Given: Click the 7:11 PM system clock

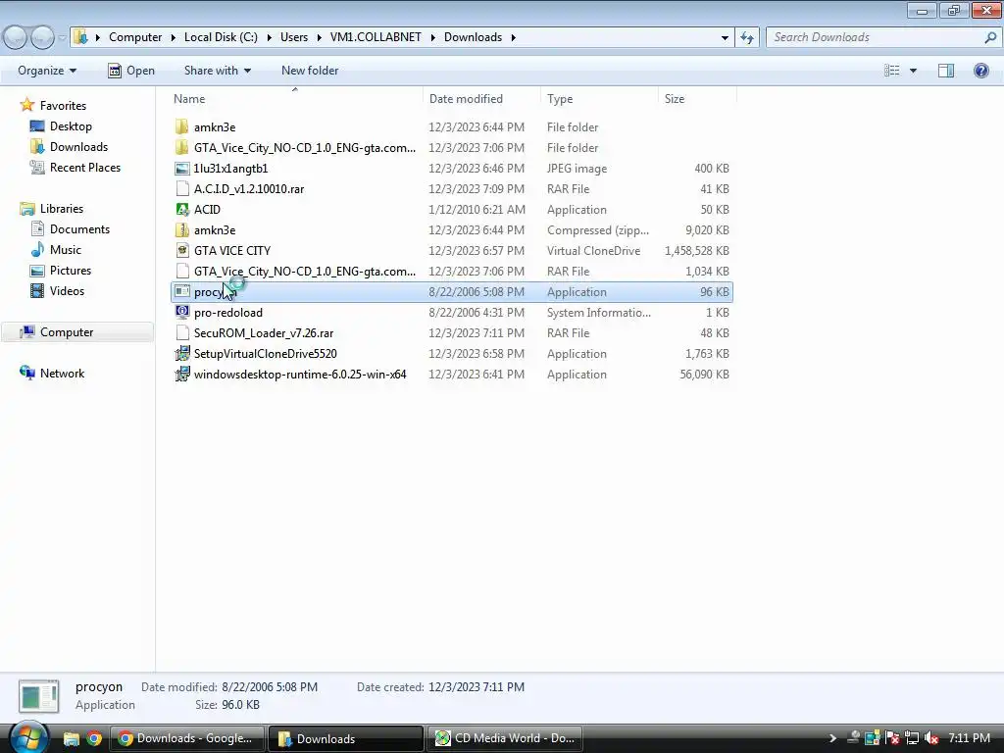Looking at the screenshot, I should (970, 738).
